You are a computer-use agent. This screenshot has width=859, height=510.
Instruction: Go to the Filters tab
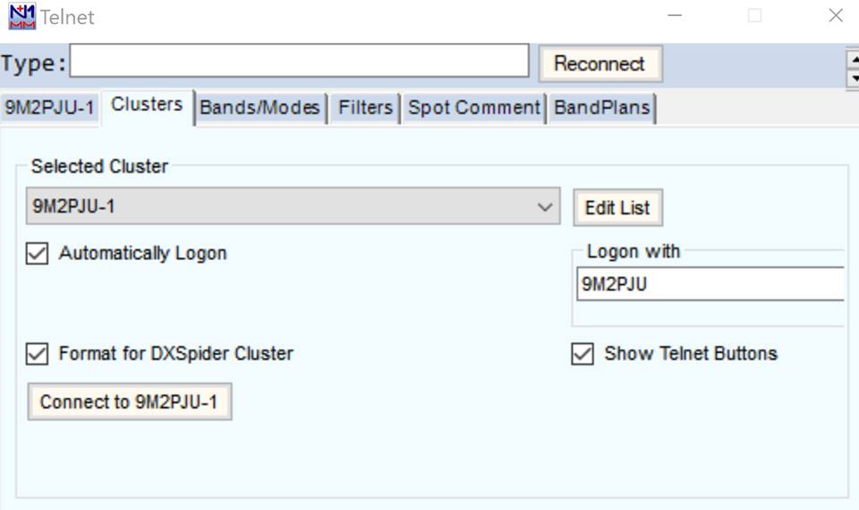(365, 108)
